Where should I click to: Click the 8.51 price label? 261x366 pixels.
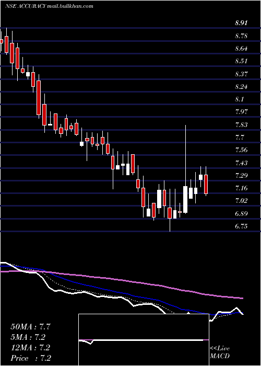[241, 61]
